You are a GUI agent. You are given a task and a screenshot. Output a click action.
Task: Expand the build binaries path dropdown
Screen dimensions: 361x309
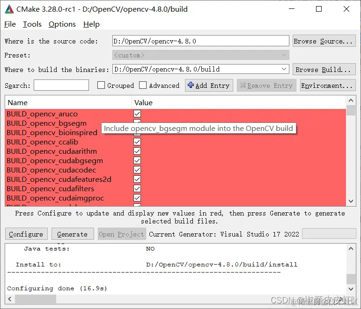tap(284, 69)
